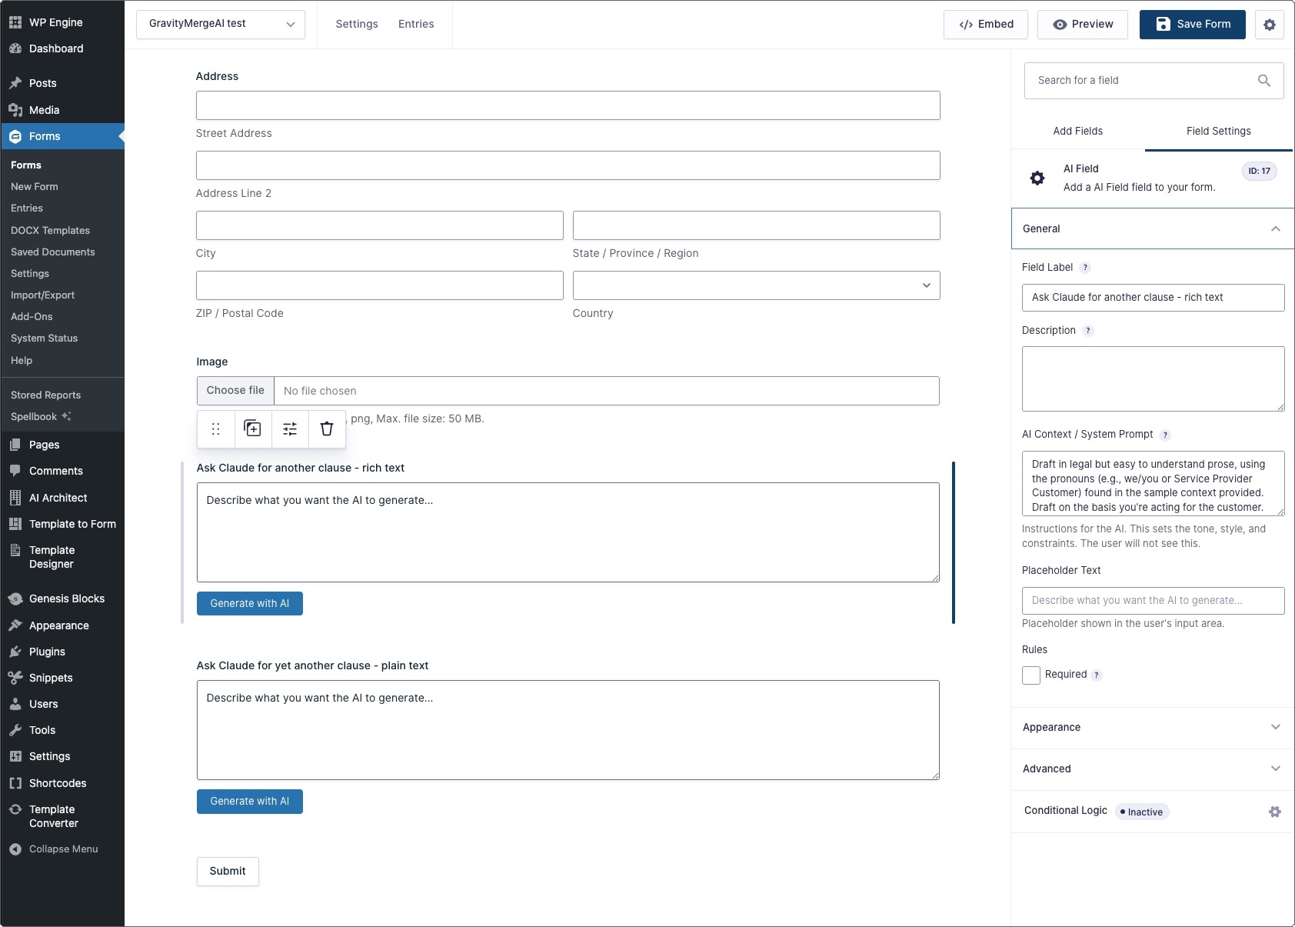Viewport: 1295px width, 927px height.
Task: Open the Entries tab in header
Action: coord(416,25)
